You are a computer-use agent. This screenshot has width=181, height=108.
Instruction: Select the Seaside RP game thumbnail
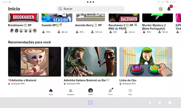point(57,18)
